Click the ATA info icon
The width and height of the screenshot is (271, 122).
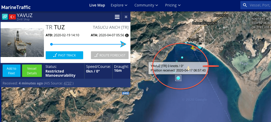pos(127,35)
